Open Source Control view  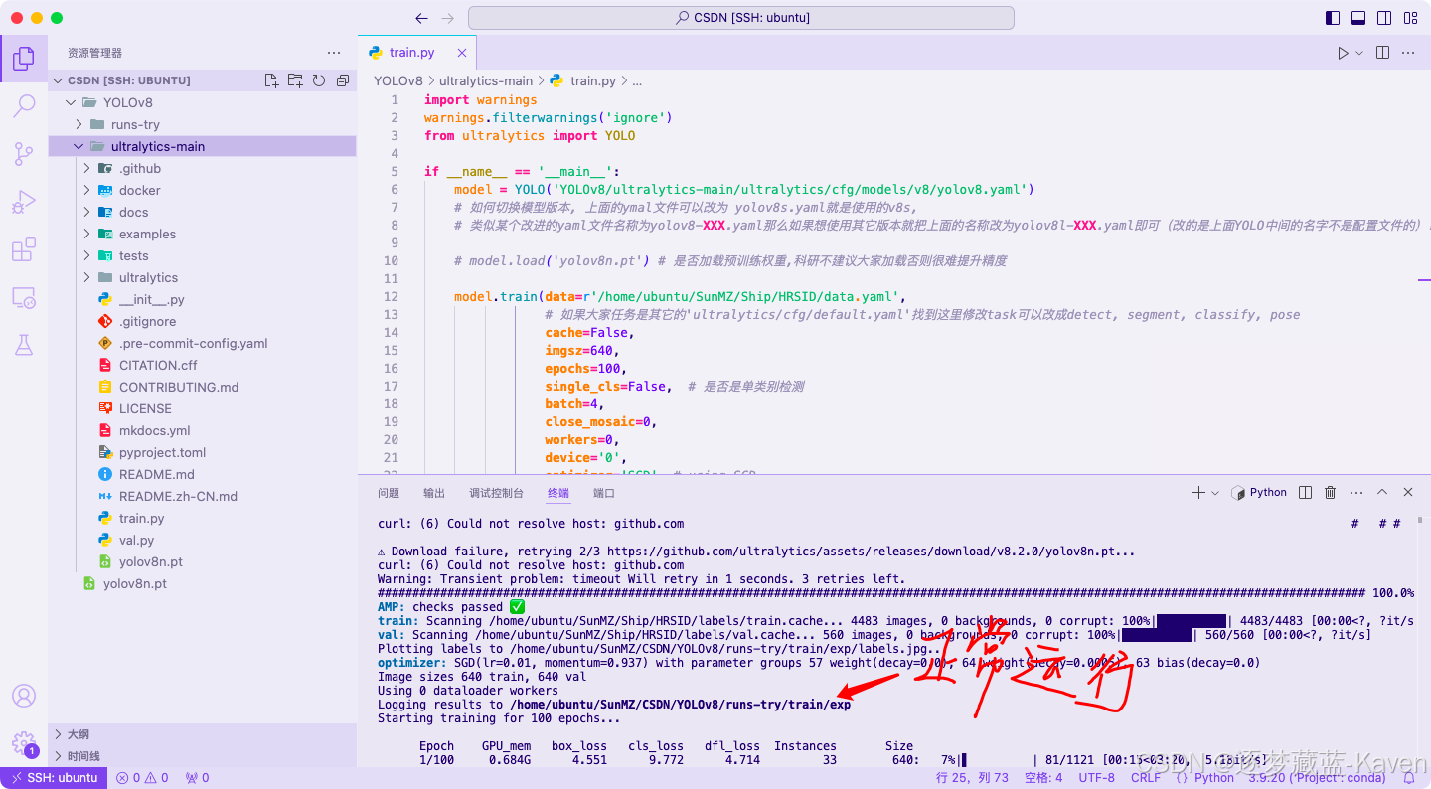pos(24,153)
